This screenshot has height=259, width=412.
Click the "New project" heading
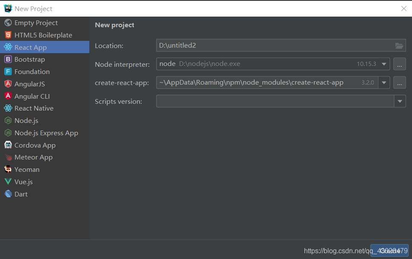coord(114,25)
